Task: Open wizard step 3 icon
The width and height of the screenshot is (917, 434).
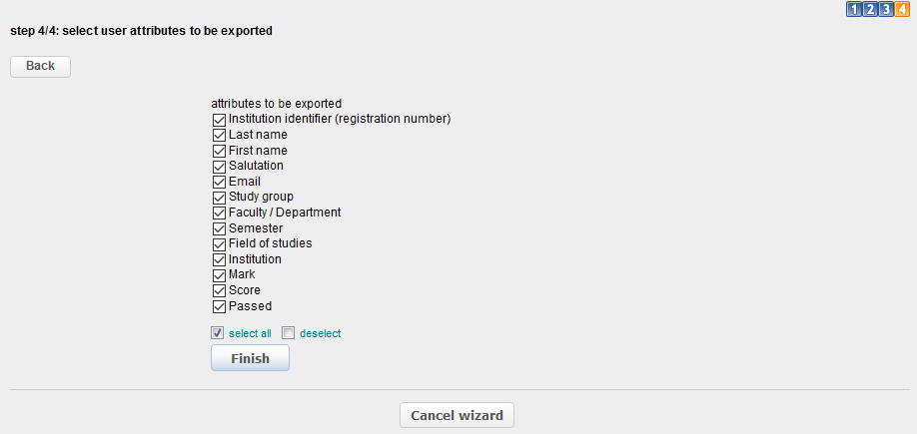Action: click(x=886, y=10)
